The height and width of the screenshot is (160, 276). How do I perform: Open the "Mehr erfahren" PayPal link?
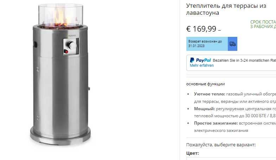202,65
